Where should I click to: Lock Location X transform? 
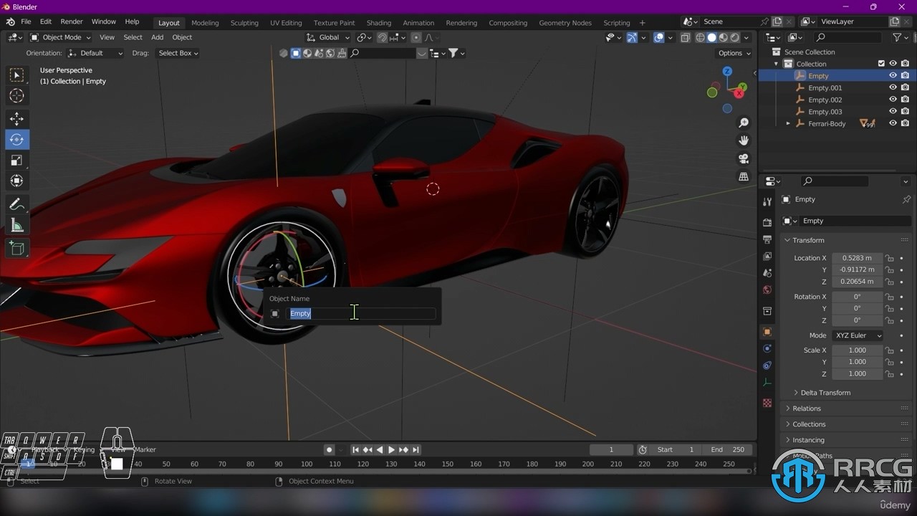point(889,258)
